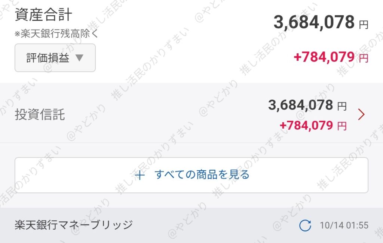Click the 10/14 01:55 update timestamp
Viewport: 383px width, 243px height.
pos(344,225)
